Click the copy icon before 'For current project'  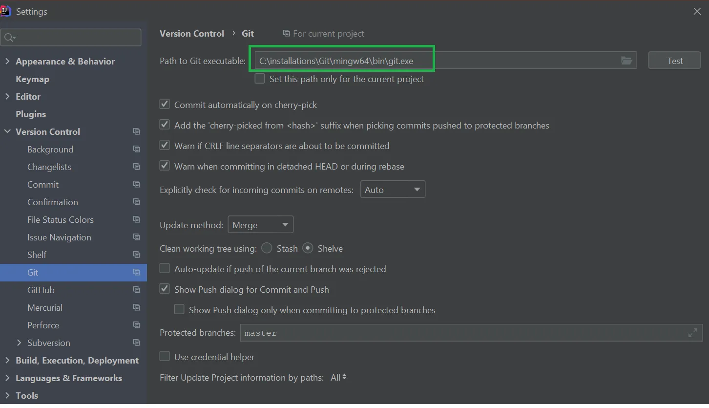286,33
